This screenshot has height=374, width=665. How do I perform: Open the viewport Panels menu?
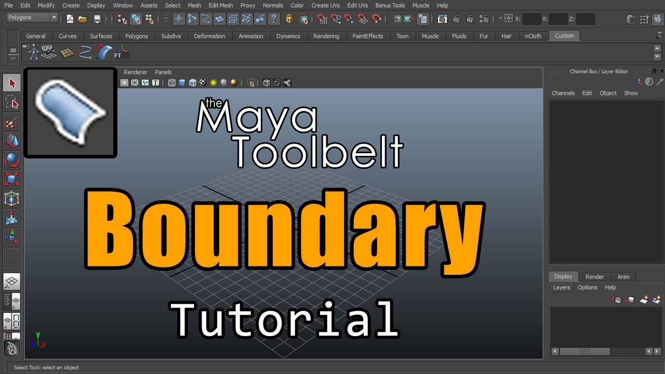tap(163, 72)
